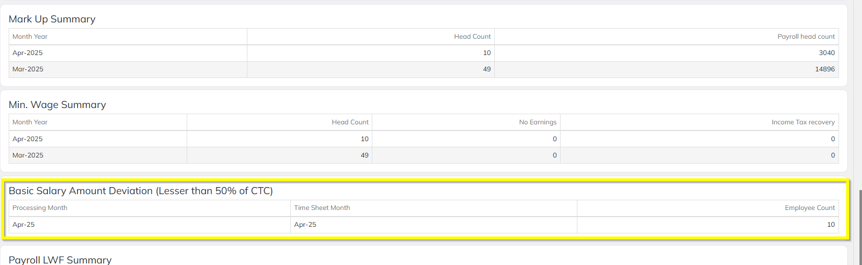This screenshot has height=265, width=862.
Task: Click Apr-2025 row in Min. Wage Summary
Action: click(28, 139)
